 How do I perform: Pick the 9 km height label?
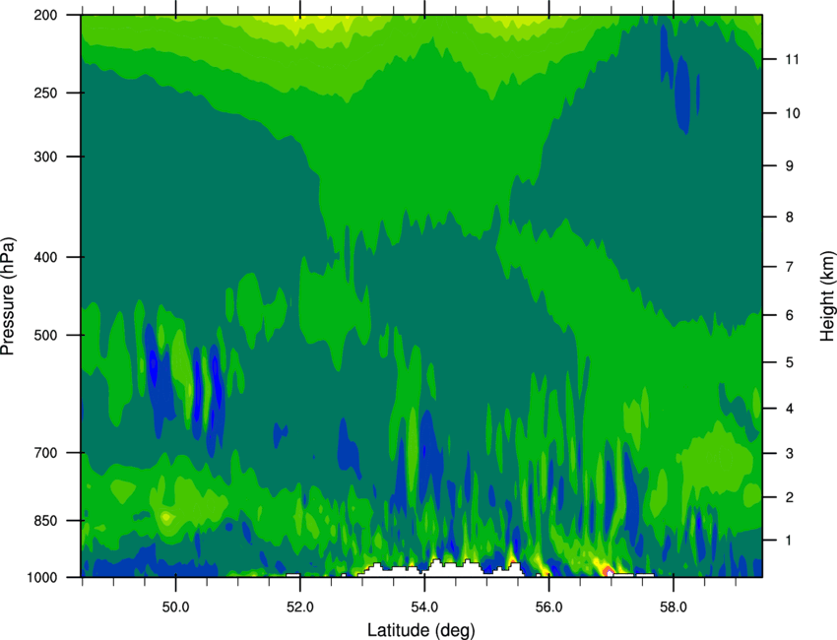tap(790, 166)
